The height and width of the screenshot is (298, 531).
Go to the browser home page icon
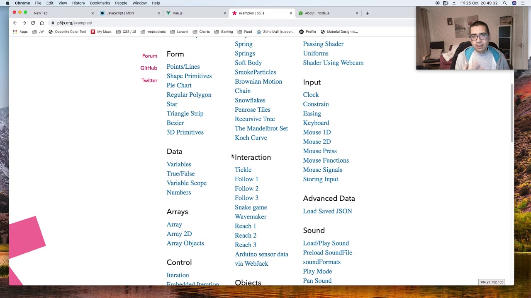[42, 23]
